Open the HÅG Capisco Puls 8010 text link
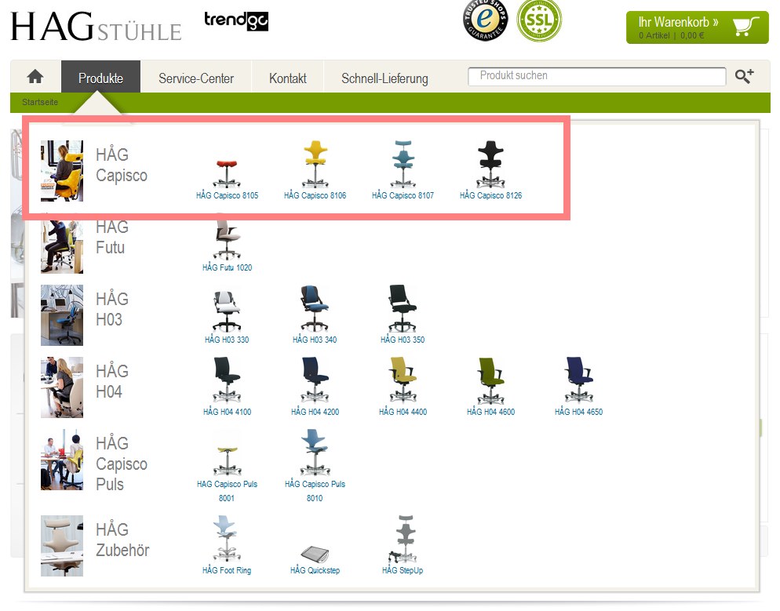 click(315, 491)
